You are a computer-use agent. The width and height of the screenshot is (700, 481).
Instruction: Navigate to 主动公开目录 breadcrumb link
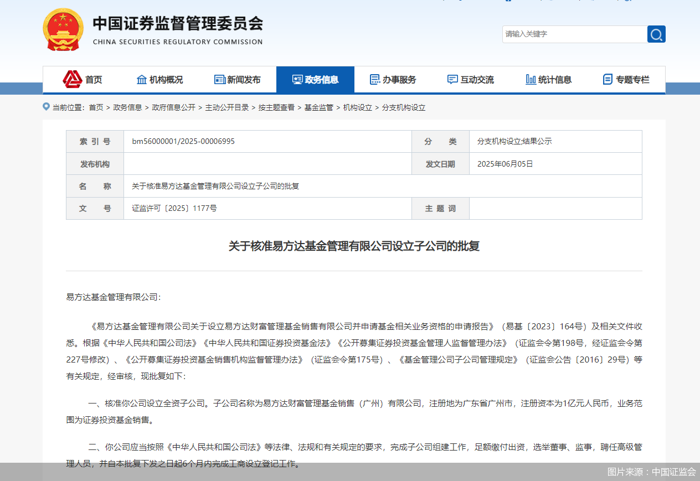227,107
